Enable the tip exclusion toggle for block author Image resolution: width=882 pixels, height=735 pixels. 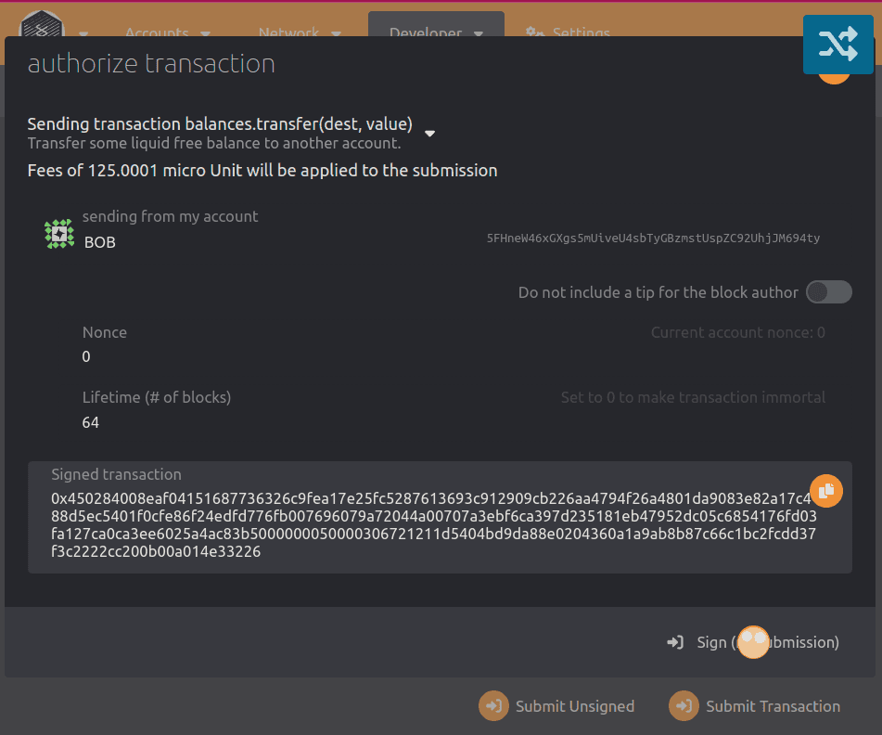point(828,291)
